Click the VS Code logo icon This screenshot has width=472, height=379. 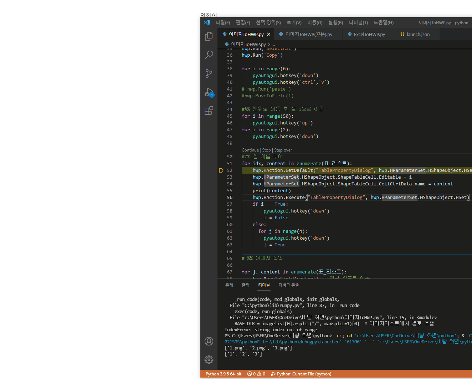point(207,22)
